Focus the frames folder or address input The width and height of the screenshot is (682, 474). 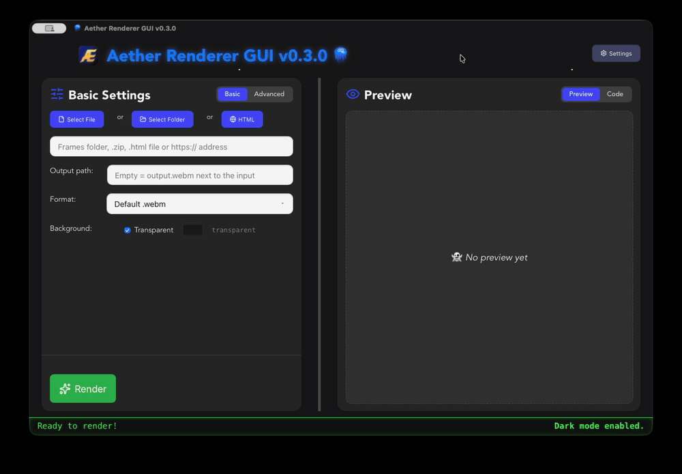point(171,147)
